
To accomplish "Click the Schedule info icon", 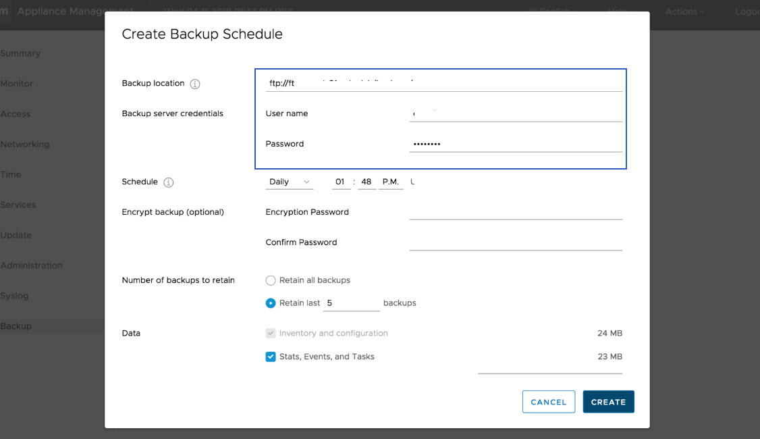I will click(x=169, y=182).
